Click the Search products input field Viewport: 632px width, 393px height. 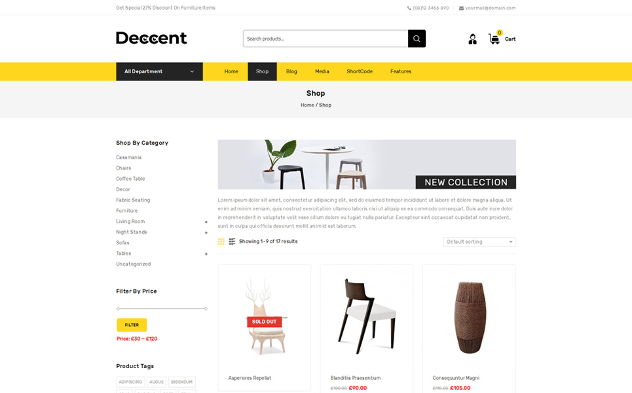tap(325, 39)
